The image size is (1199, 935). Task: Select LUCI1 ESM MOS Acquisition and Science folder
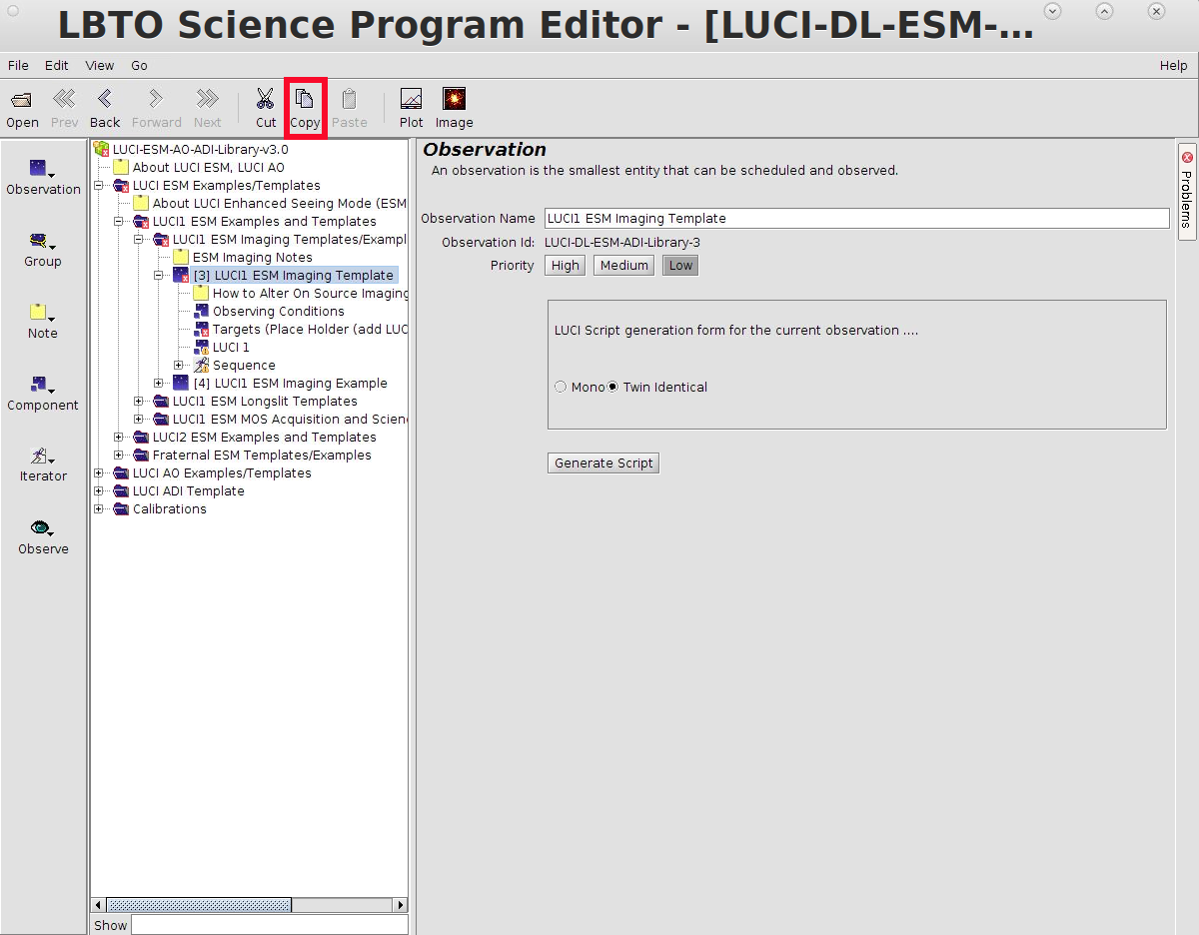281,419
